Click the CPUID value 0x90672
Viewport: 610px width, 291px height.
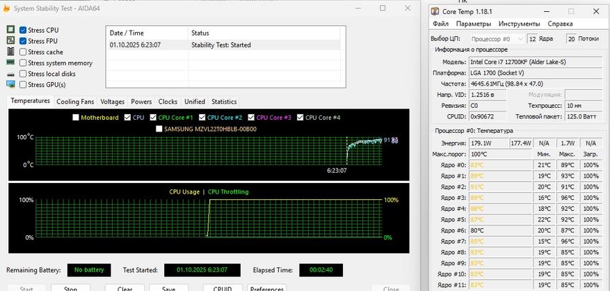[x=488, y=116]
